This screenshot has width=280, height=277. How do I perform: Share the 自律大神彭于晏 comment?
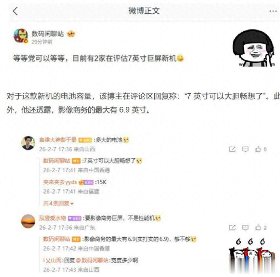pos(232,149)
